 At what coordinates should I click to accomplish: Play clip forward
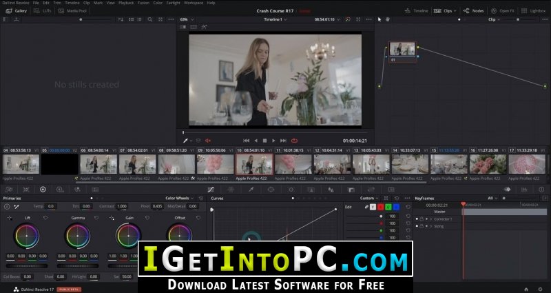(x=273, y=141)
